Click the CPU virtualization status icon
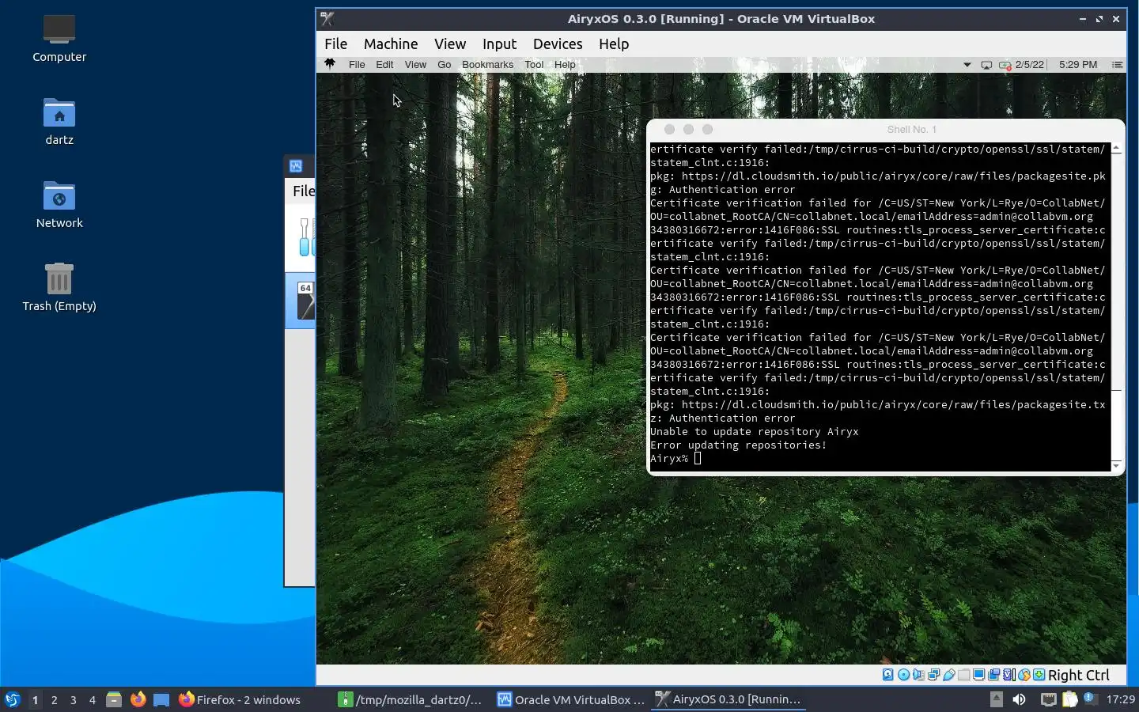1139x712 pixels. [1009, 675]
